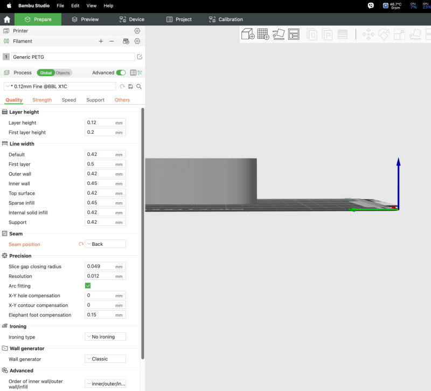The image size is (431, 391).
Task: Save process preset icon
Action: [x=130, y=86]
